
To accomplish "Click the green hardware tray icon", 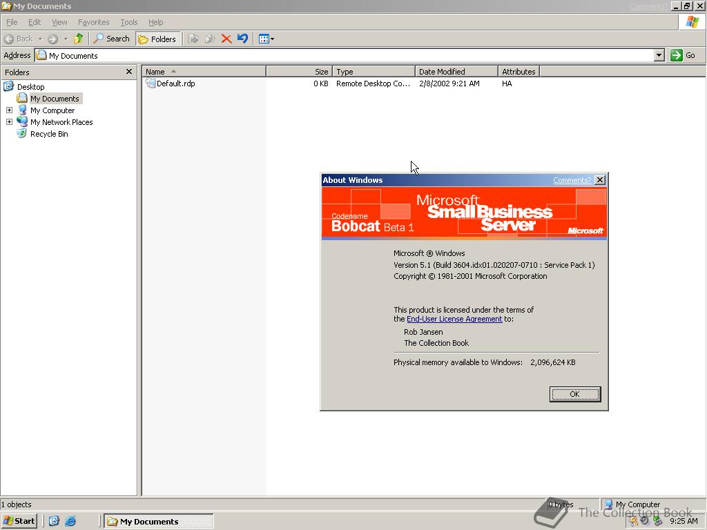I will [657, 522].
